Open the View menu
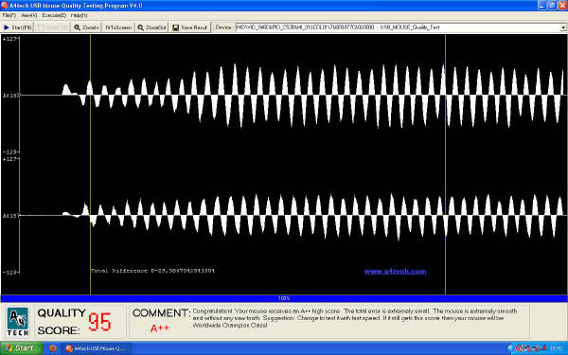 pyautogui.click(x=29, y=15)
